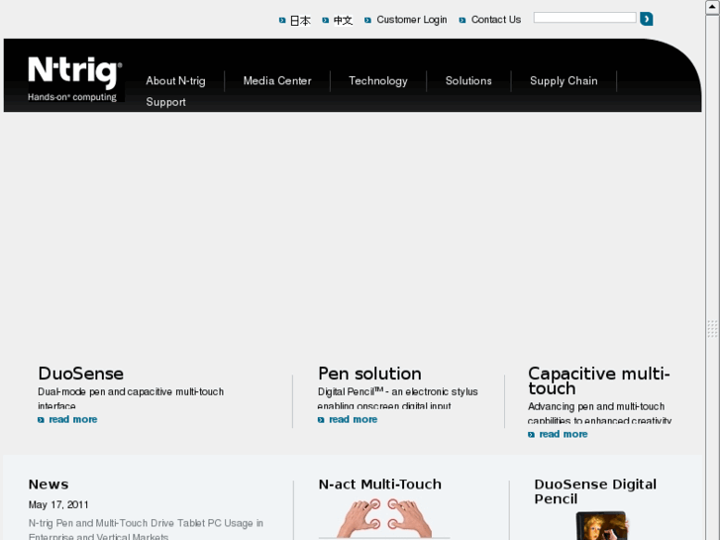Image resolution: width=720 pixels, height=540 pixels.
Task: Open the Contact Us page
Action: click(x=496, y=20)
